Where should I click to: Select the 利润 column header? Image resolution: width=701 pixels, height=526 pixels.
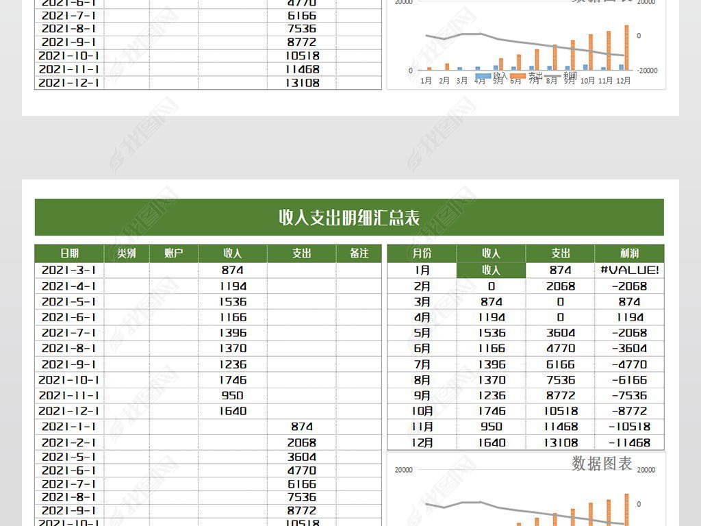point(629,253)
